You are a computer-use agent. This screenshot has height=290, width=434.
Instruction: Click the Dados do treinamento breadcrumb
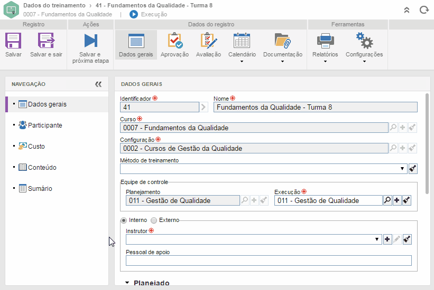coord(54,5)
